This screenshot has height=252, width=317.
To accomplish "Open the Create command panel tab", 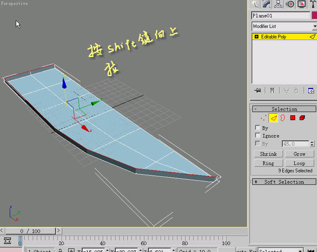I will (255, 4).
